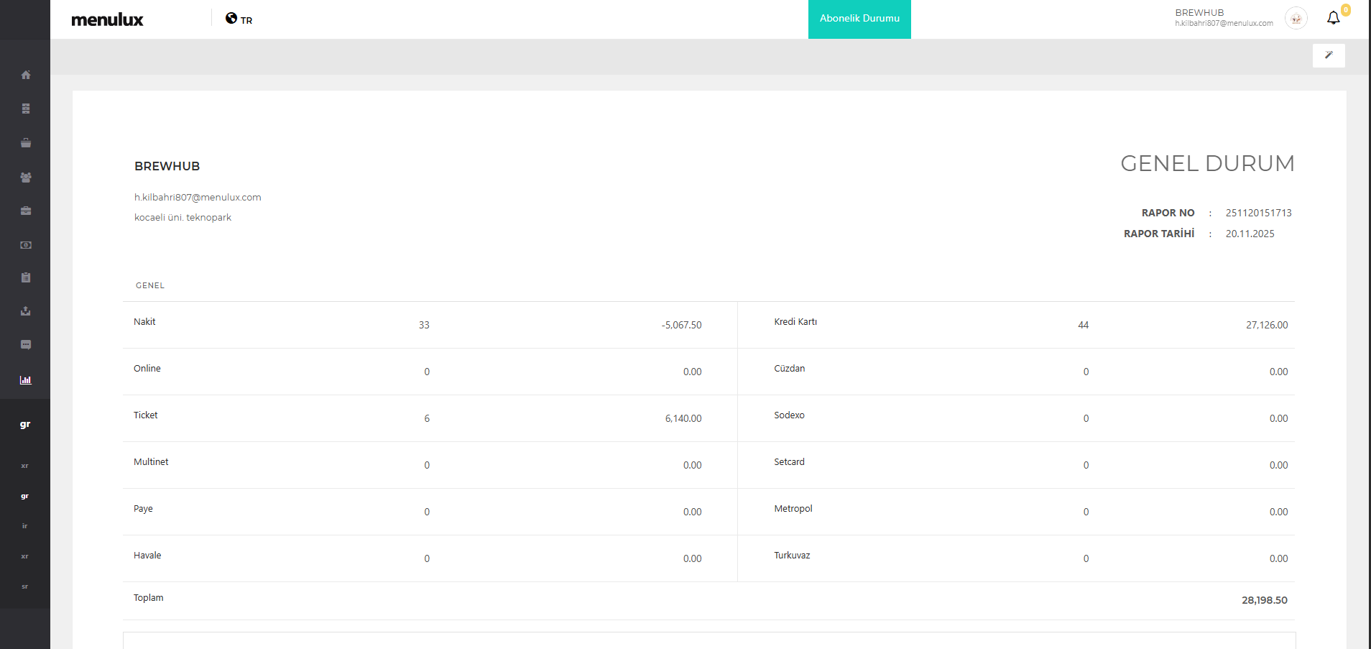Open the shopping basket sidebar icon
This screenshot has height=649, width=1371.
tap(26, 143)
